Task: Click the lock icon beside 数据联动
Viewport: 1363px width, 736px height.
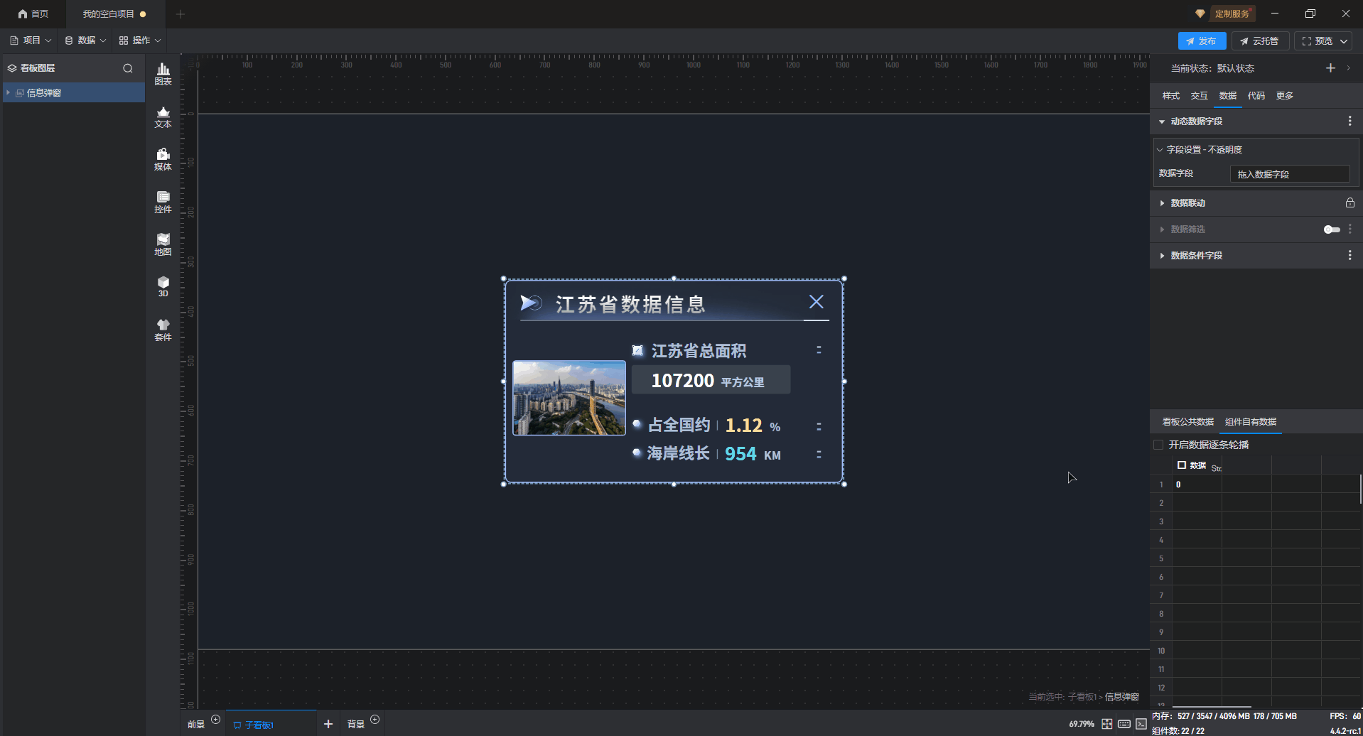Action: [x=1349, y=203]
